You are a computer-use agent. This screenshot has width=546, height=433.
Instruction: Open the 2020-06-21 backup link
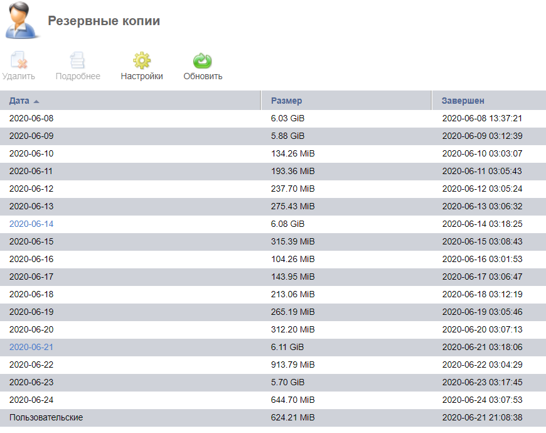click(31, 347)
